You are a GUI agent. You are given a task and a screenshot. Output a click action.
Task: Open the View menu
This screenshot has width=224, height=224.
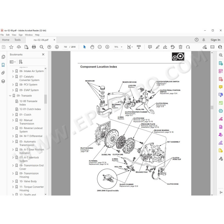(14, 35)
